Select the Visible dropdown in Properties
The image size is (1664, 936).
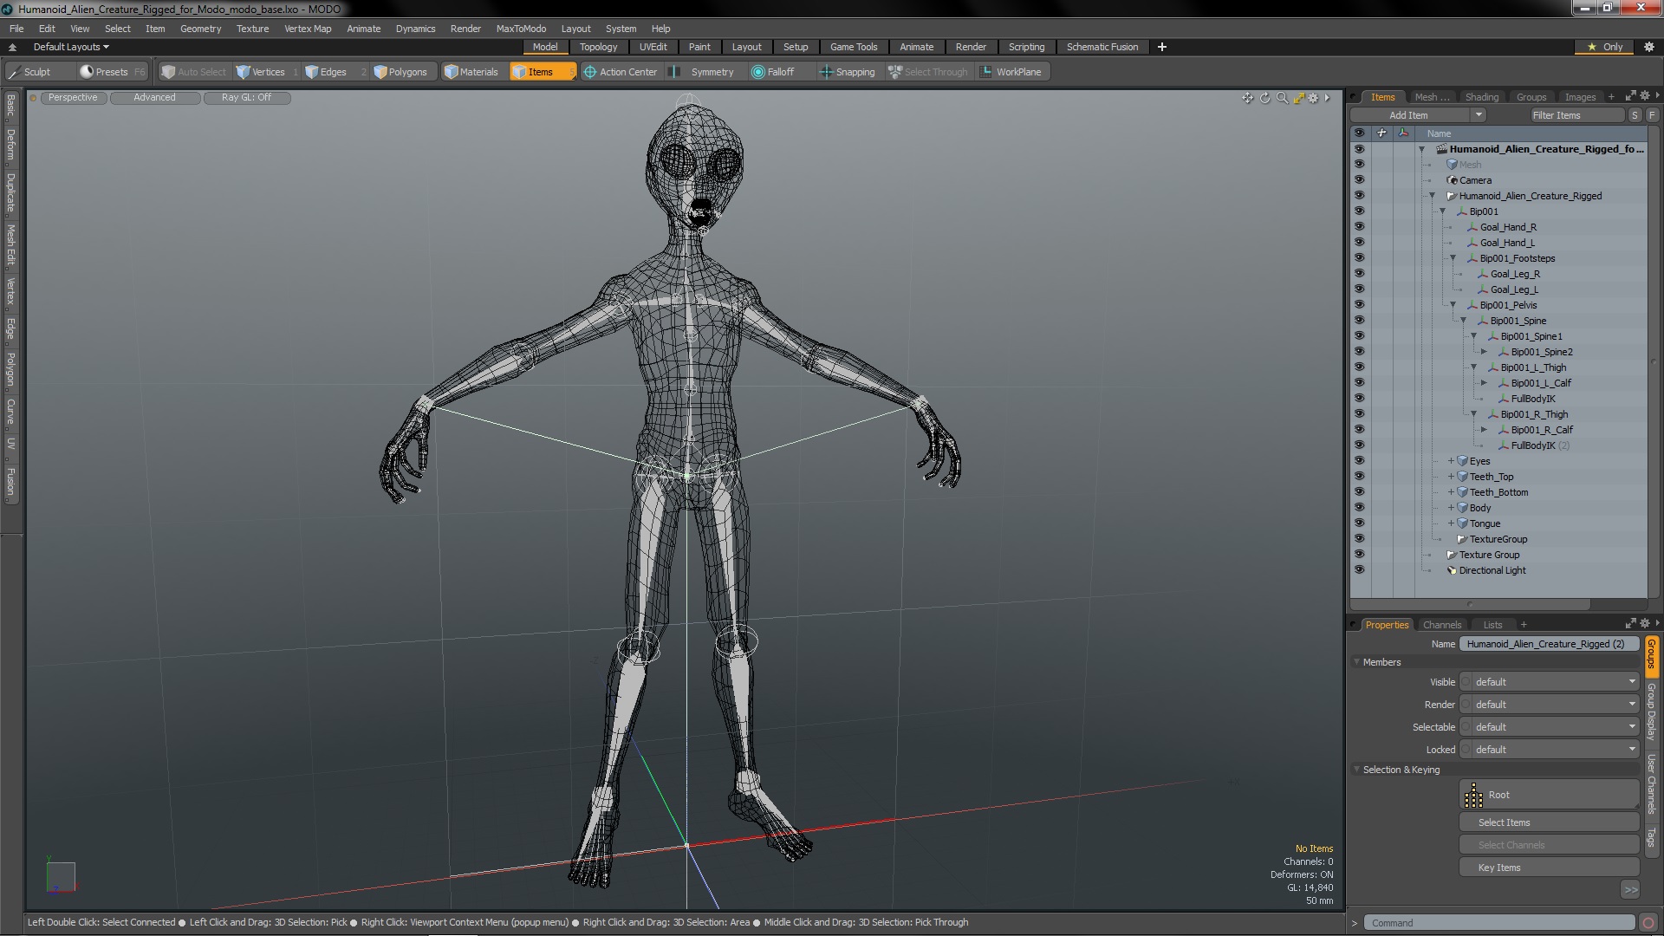[x=1550, y=681]
